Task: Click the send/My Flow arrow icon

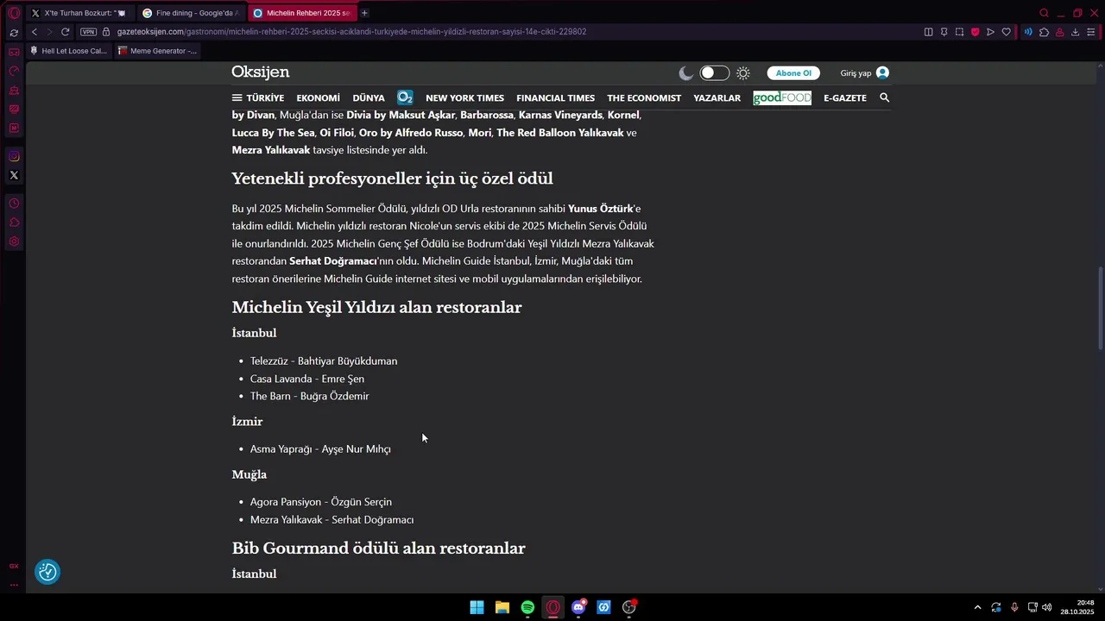Action: [990, 32]
